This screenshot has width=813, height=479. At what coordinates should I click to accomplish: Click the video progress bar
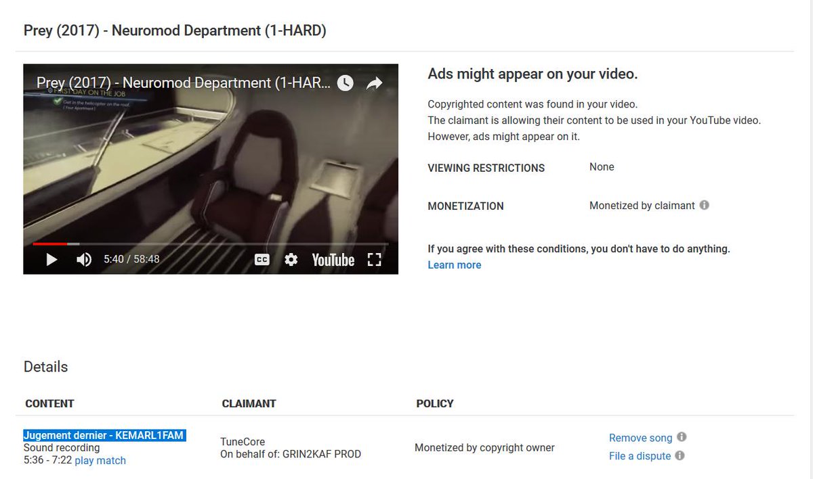point(211,244)
